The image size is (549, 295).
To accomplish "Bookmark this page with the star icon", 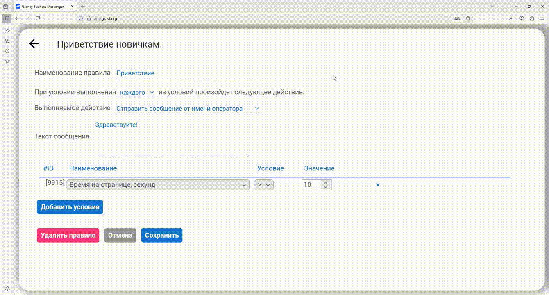I will coord(468,18).
